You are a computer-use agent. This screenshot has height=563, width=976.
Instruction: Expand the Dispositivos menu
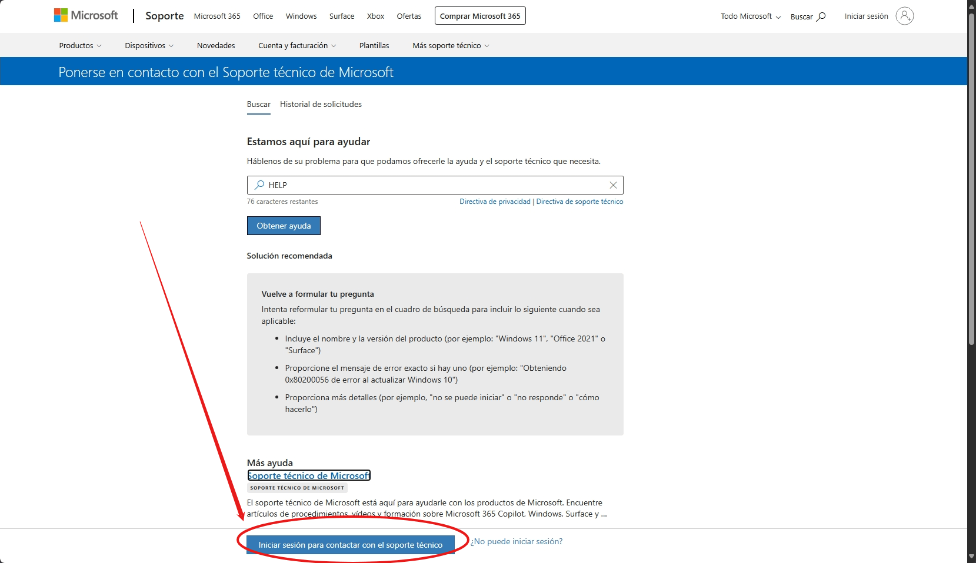[x=149, y=45]
